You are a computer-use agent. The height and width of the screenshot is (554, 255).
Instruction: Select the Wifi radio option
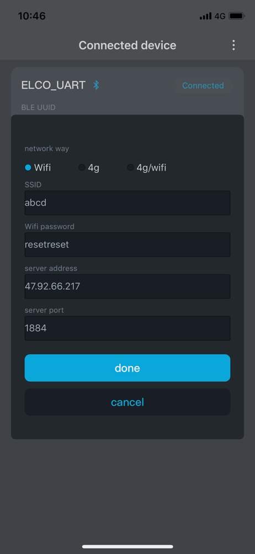point(38,167)
